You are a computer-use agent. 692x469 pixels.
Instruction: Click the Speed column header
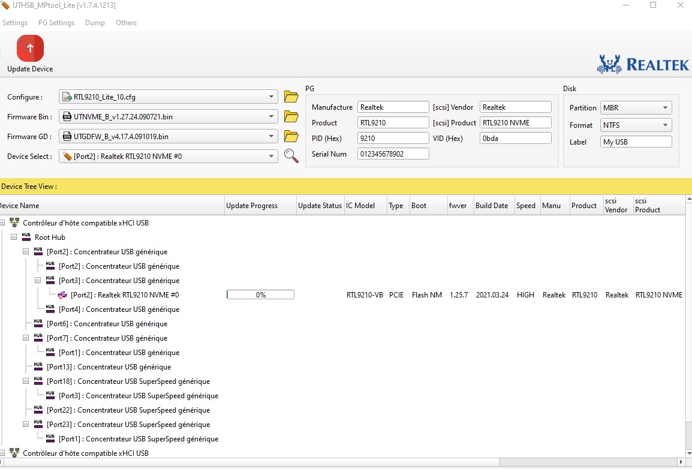pos(527,206)
